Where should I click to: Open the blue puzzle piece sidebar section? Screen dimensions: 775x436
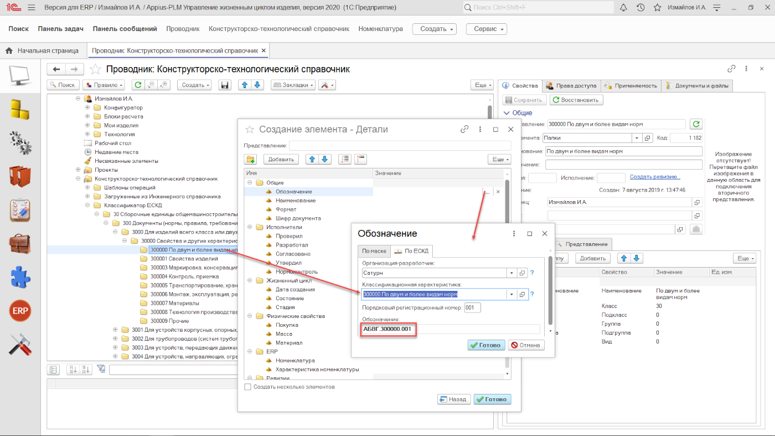(x=20, y=278)
